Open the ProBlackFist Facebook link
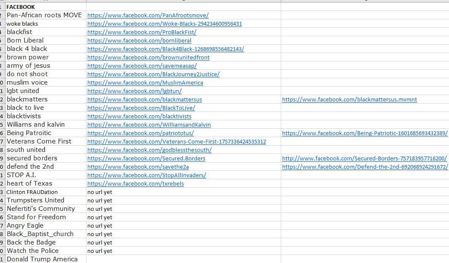The height and width of the screenshot is (263, 449). coord(142,32)
